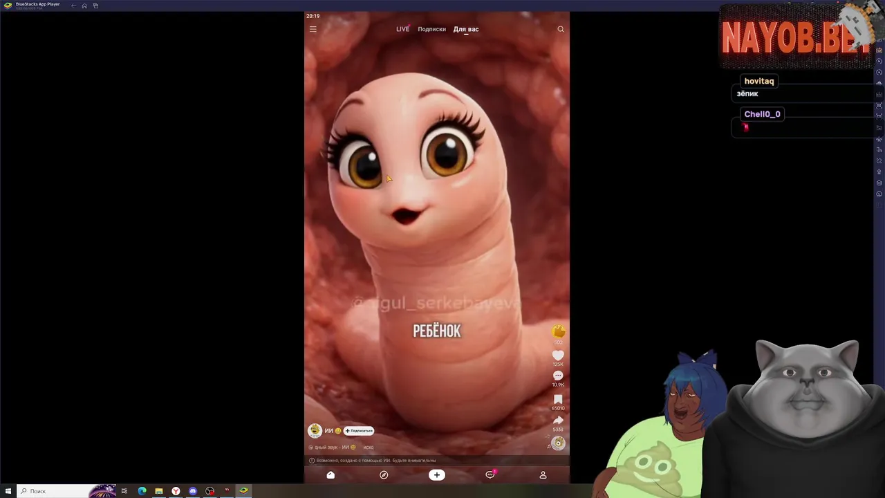Click chat username hovitaq

758,81
